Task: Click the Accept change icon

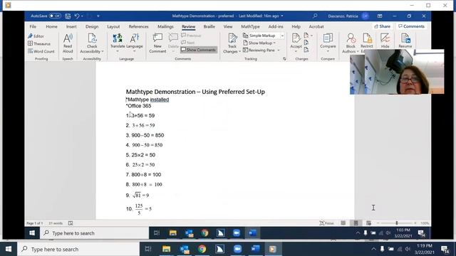Action: [296, 38]
